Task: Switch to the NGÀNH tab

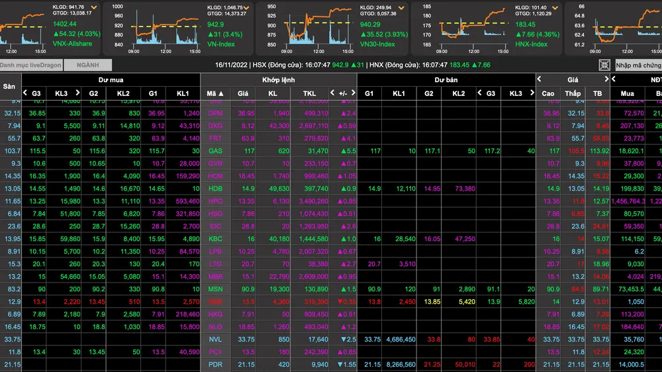Action: [88, 65]
